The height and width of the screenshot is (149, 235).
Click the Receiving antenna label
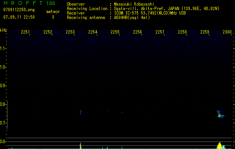pos(86,18)
